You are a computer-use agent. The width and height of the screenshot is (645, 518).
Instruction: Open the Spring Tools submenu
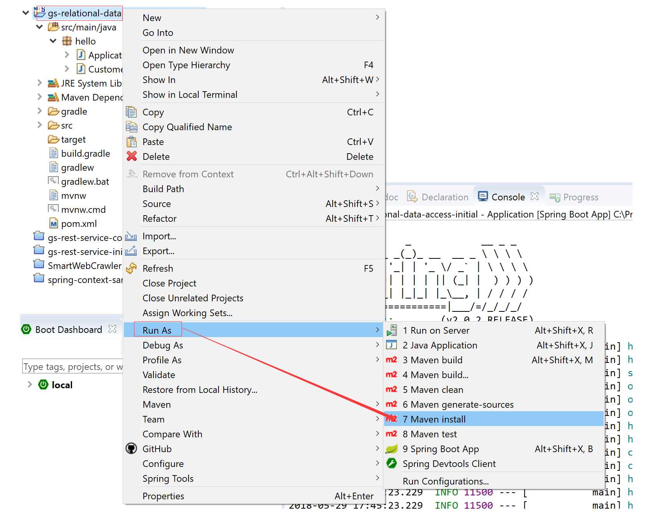coord(254,479)
